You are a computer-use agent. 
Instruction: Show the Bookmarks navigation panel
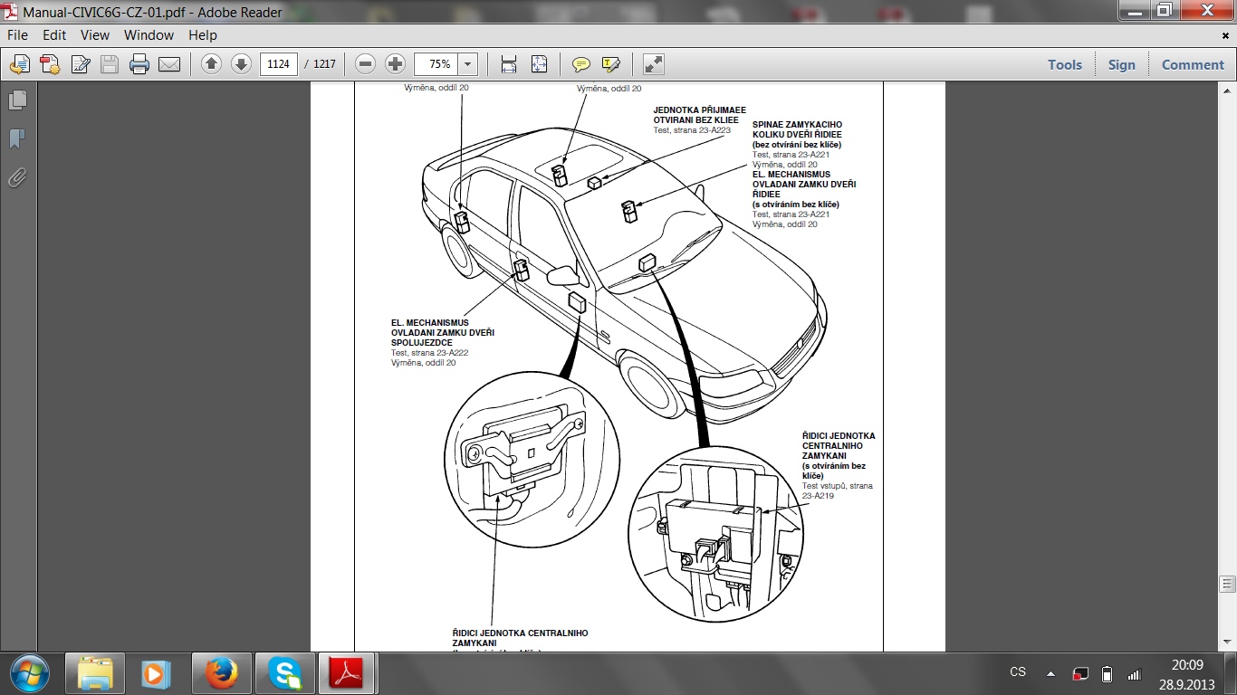[17, 138]
